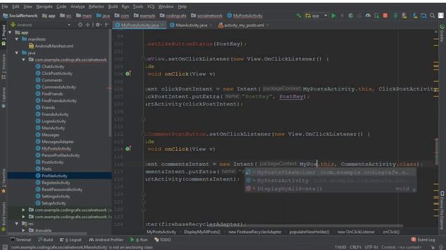Click the populateViewHolder() breadcrumb
Viewport: 446px width, 250px height.
pyautogui.click(x=309, y=232)
